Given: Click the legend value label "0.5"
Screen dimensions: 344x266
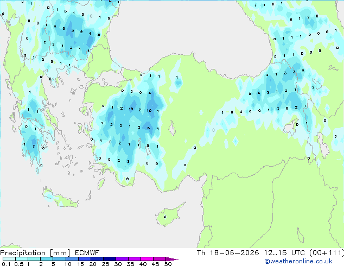Looking at the screenshot, I should (19, 264).
